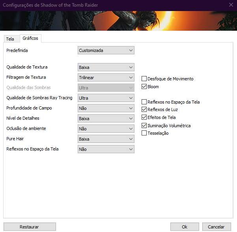Viewport: 237px width, 232px height.
Task: Toggle the Efeitos de Tela checkbox
Action: [144, 117]
